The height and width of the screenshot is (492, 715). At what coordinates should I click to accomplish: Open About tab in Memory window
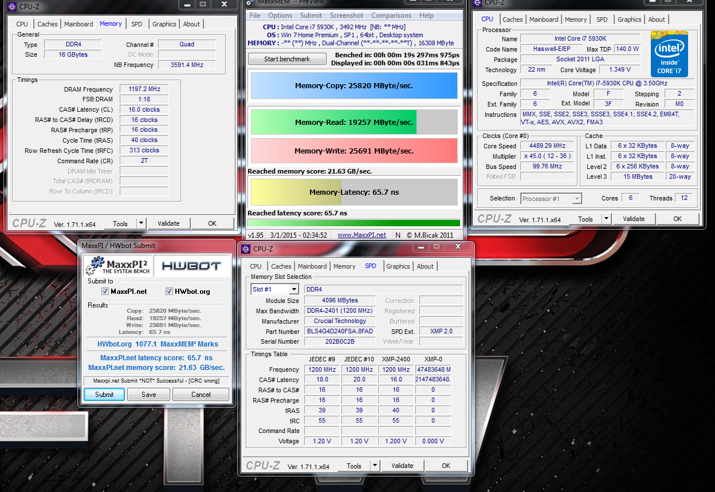(191, 24)
